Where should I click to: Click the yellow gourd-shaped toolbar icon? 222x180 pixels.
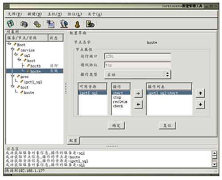click(x=77, y=24)
